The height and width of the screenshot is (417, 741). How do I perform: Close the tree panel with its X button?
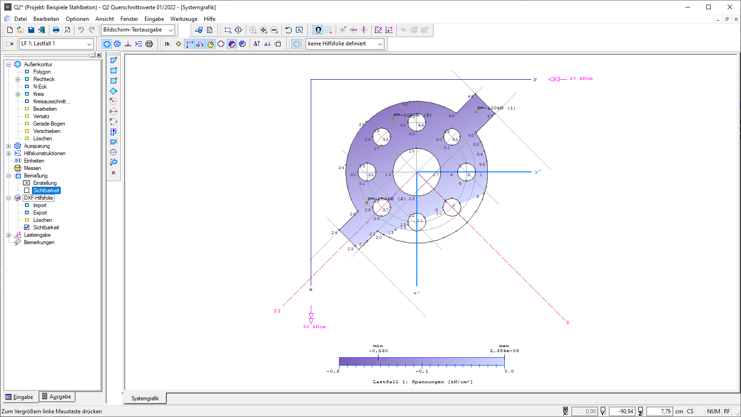click(x=99, y=55)
